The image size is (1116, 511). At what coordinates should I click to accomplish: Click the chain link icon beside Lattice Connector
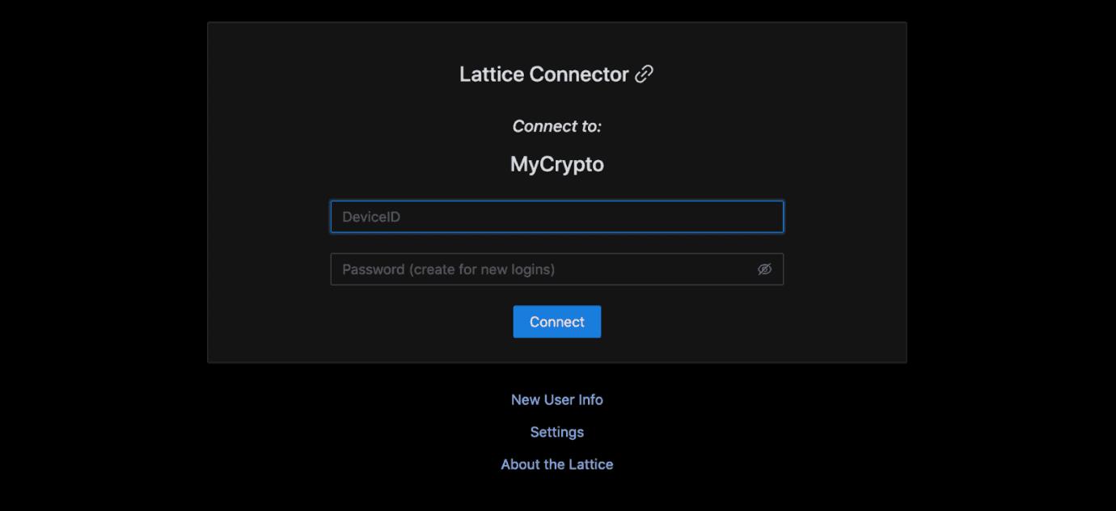pos(644,74)
